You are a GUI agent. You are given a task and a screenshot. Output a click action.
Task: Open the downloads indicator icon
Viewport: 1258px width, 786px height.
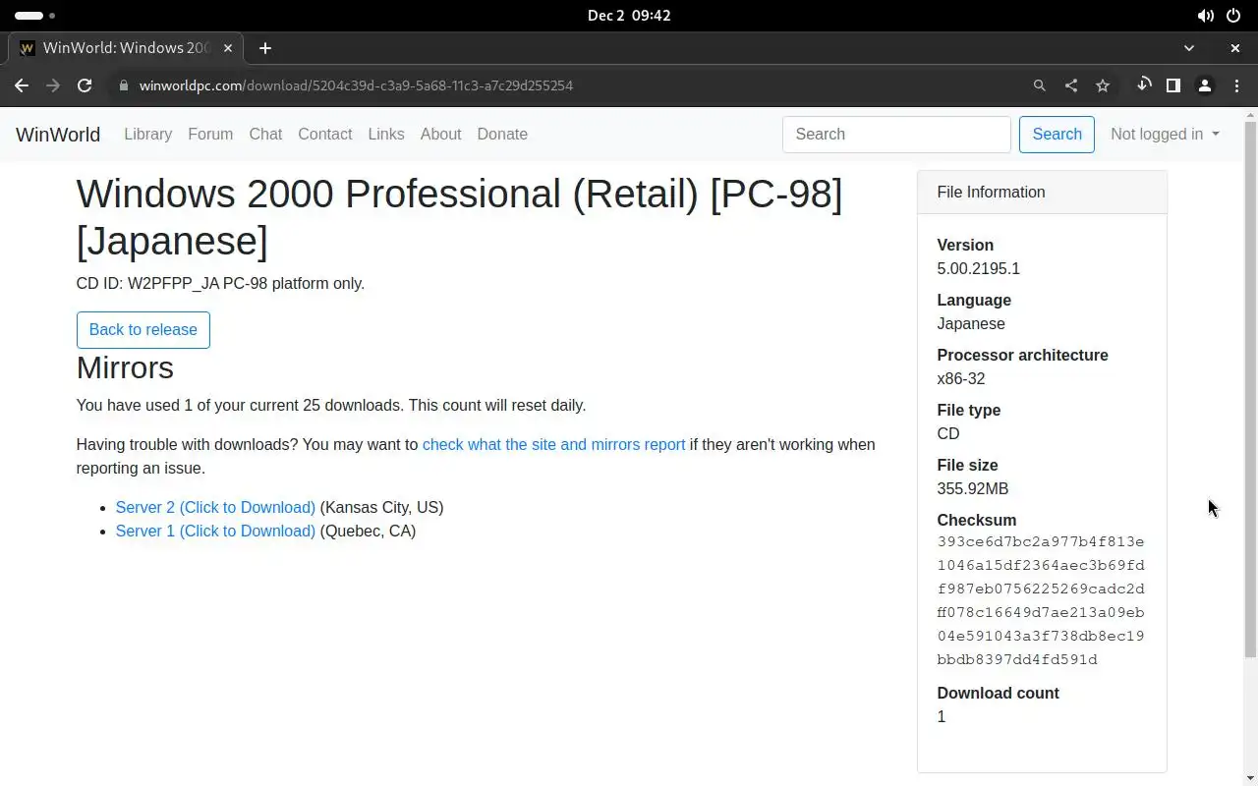point(1143,85)
